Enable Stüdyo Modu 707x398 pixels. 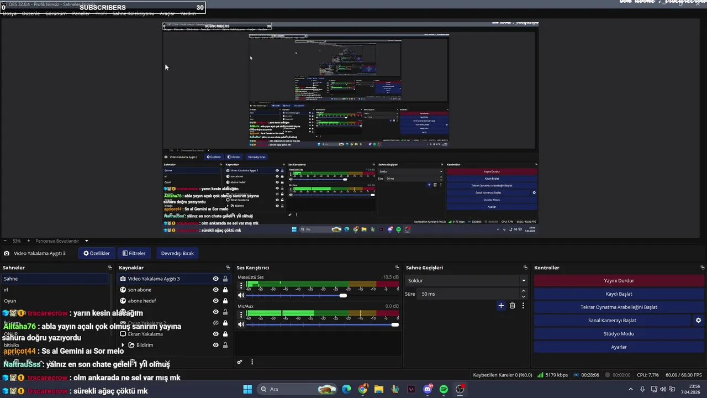pos(619,333)
